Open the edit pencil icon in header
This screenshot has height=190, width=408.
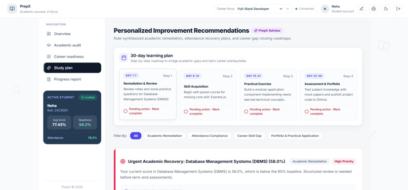[x=361, y=9]
